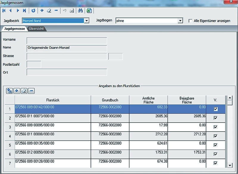
Task: Click the Vorname input field
Action: [67, 41]
